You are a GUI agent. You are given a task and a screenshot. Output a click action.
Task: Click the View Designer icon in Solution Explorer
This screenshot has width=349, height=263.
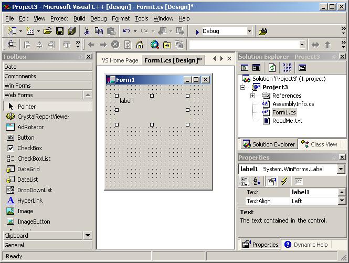pos(256,68)
